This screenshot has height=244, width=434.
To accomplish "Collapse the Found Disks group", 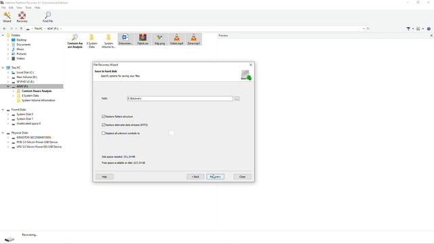I will (3, 110).
